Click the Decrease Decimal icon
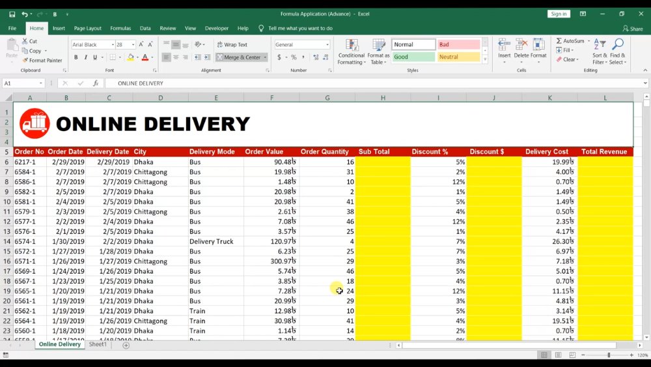 point(325,57)
